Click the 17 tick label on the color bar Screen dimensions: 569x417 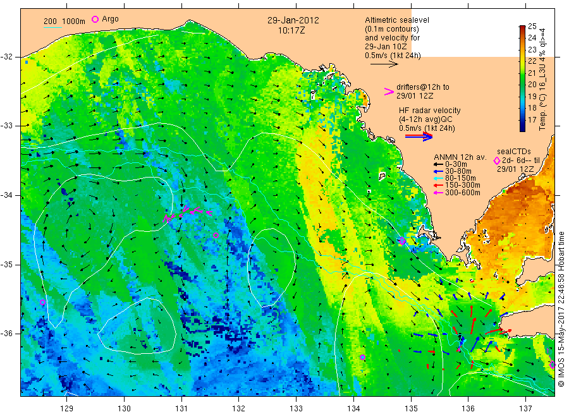532,119
